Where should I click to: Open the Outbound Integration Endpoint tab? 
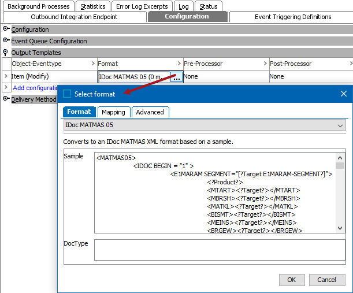pos(74,17)
